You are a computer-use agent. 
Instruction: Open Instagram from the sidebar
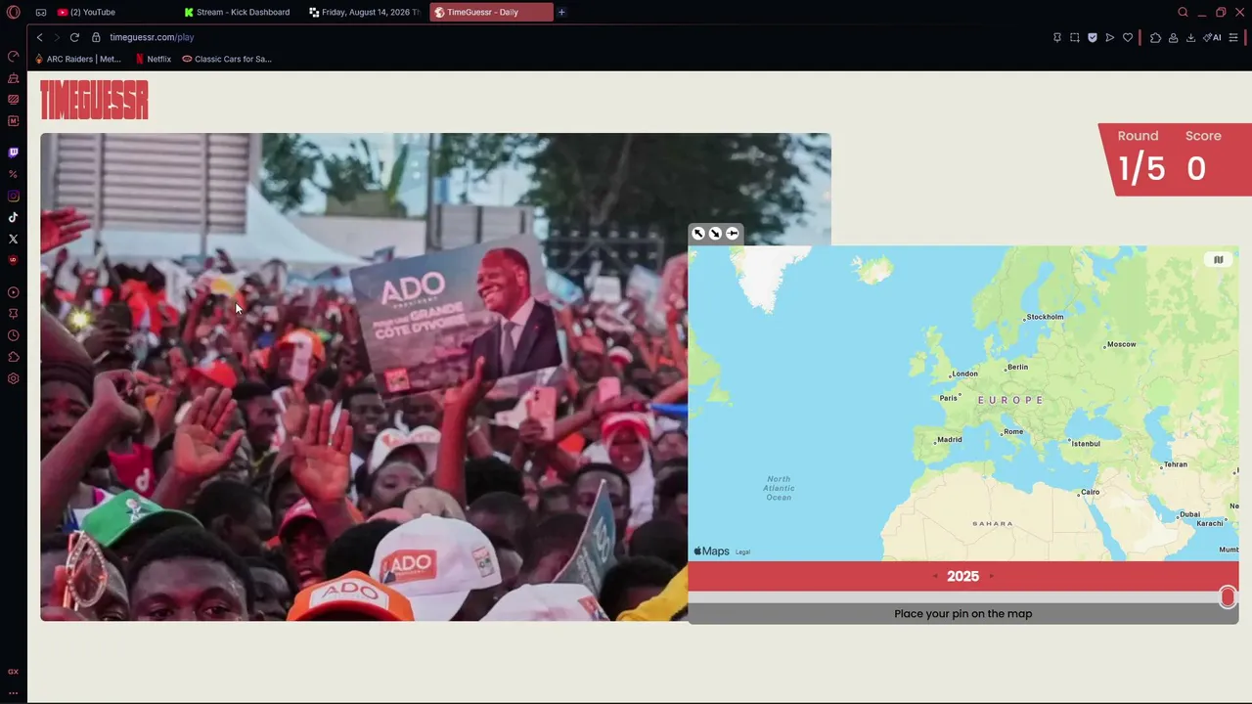click(13, 196)
